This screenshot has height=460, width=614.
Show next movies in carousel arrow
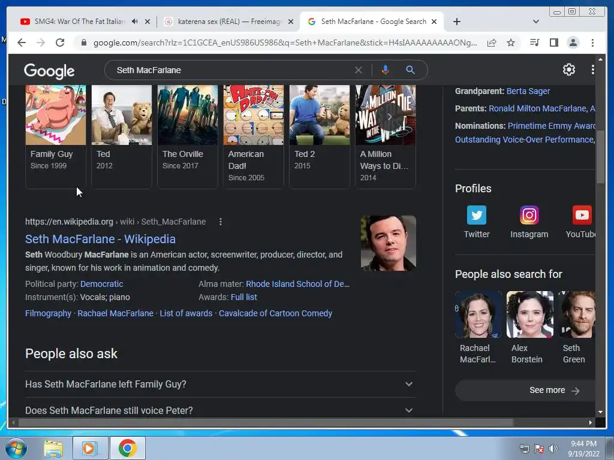pos(389,117)
